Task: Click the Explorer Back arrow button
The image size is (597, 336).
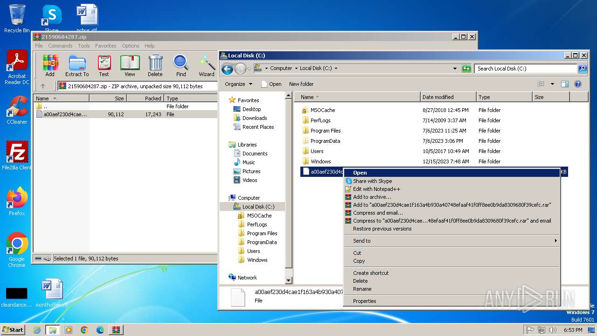Action: point(227,69)
